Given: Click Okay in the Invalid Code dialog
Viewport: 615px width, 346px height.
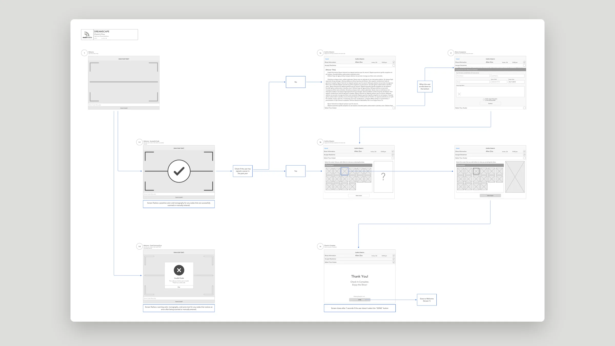Looking at the screenshot, I should click(179, 287).
